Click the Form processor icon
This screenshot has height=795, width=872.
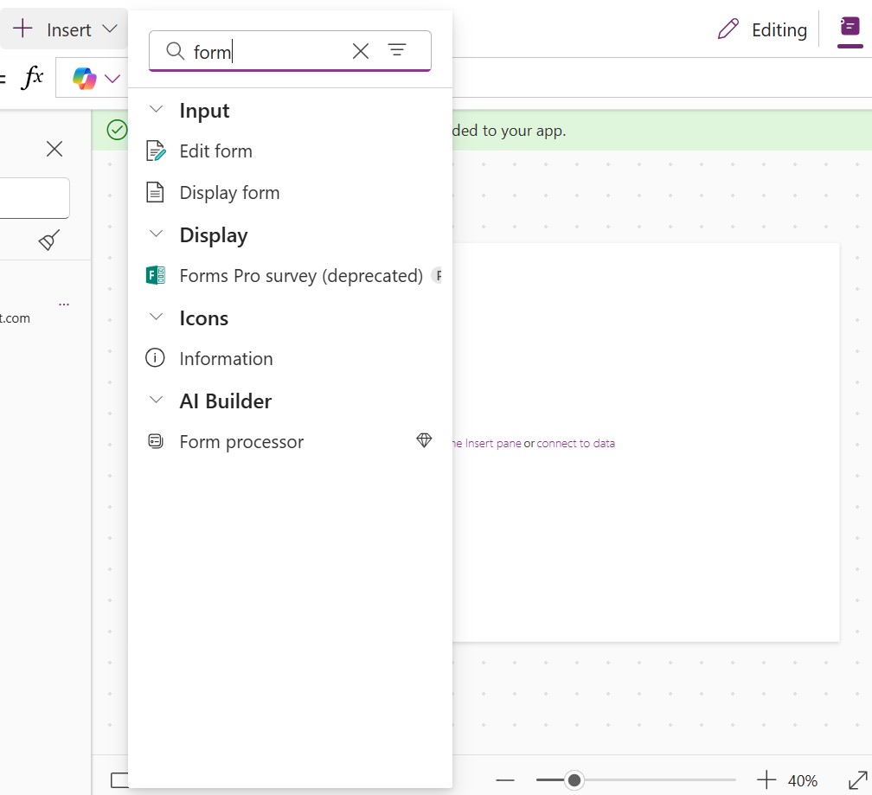(156, 442)
